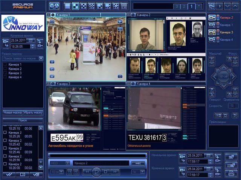Click PTZ left arrow
241x180 pixels.
tap(214, 76)
